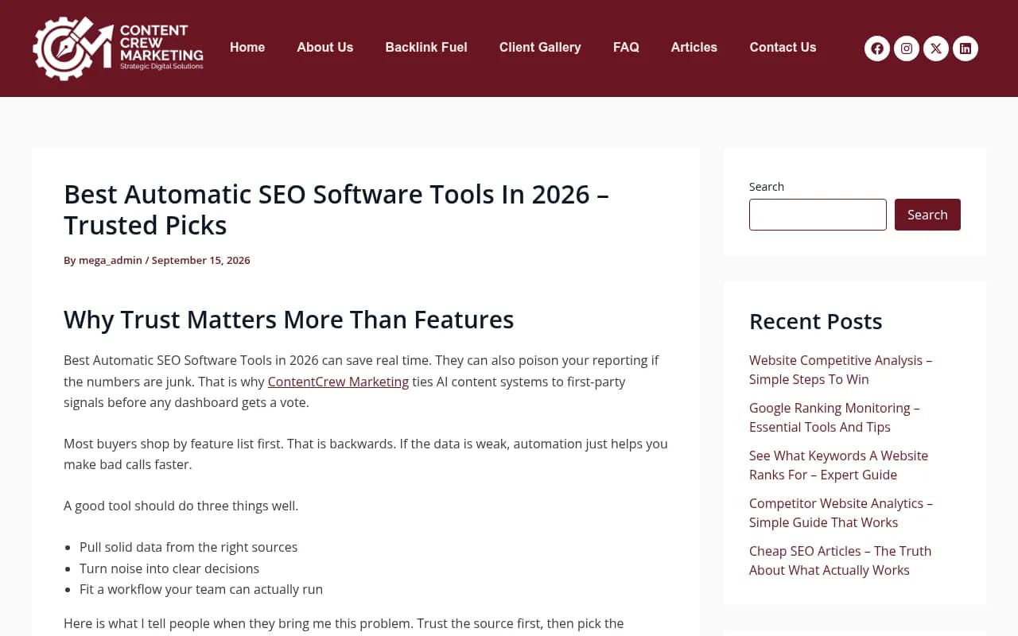Click the Search button in sidebar
The height and width of the screenshot is (636, 1018).
927,215
